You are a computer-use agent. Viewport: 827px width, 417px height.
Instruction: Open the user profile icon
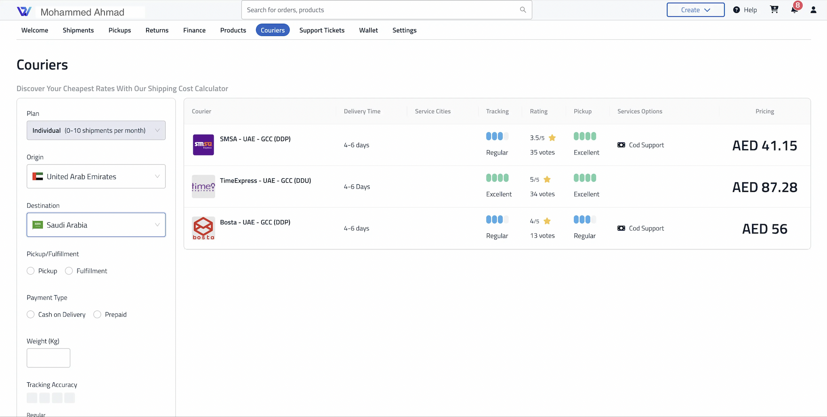pyautogui.click(x=813, y=10)
